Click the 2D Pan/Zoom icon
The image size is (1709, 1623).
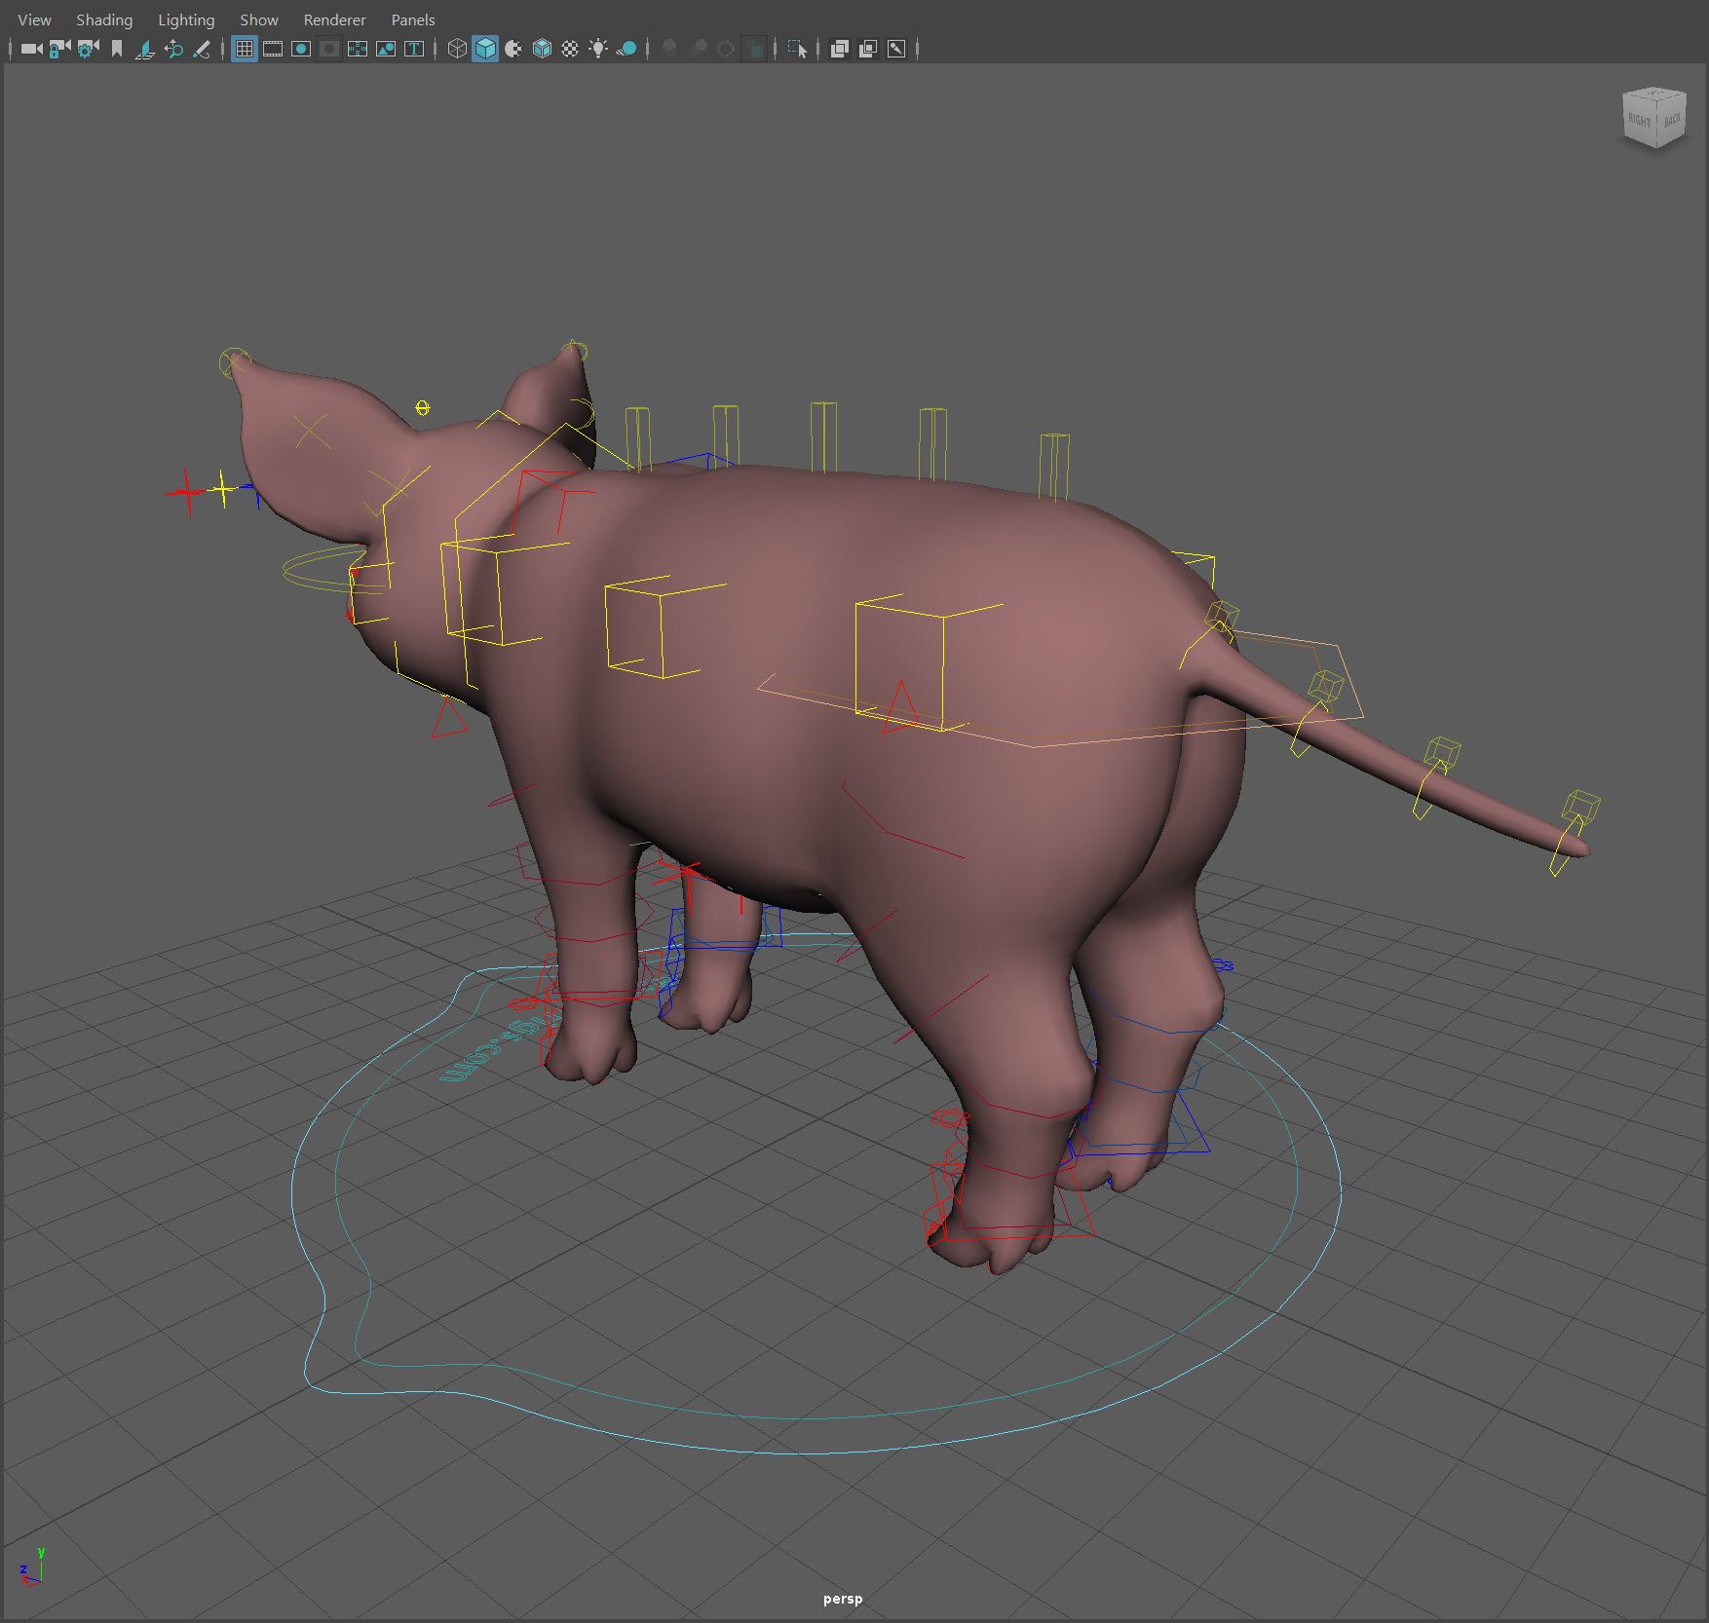pyautogui.click(x=173, y=49)
